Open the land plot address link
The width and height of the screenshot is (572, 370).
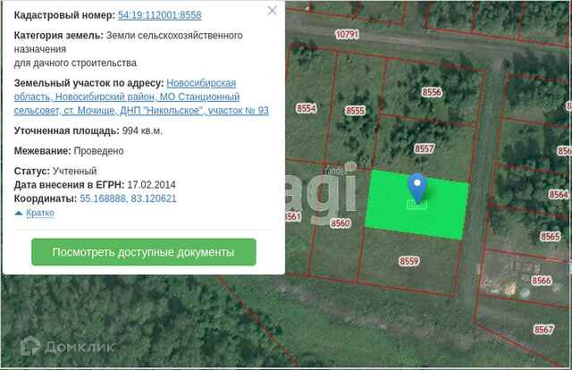[141, 97]
